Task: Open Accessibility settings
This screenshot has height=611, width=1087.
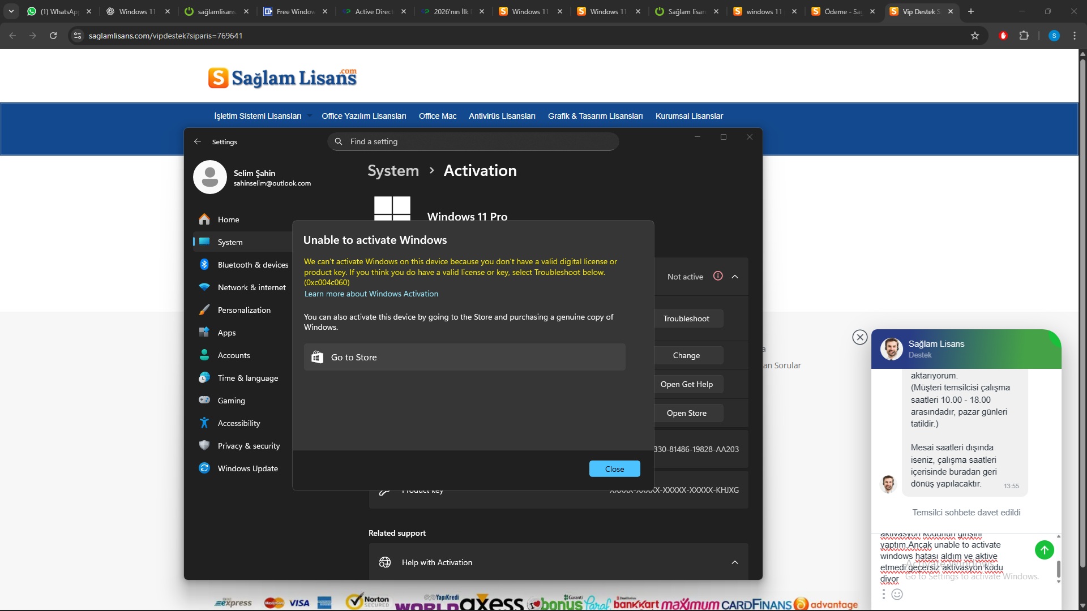Action: (x=243, y=423)
